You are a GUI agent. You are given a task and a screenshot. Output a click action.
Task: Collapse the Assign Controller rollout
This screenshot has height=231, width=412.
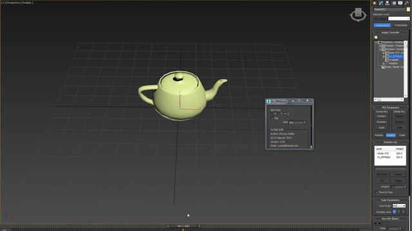[x=375, y=33]
